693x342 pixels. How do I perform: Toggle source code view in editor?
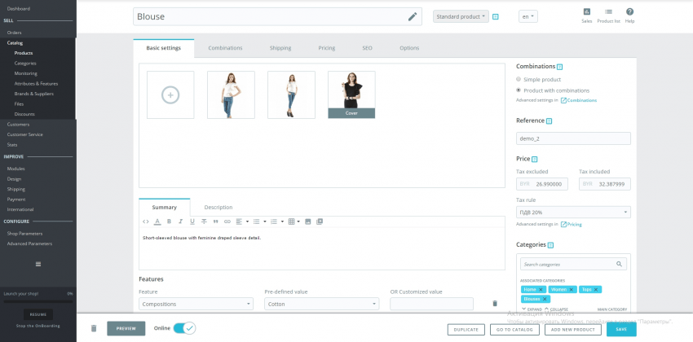146,221
